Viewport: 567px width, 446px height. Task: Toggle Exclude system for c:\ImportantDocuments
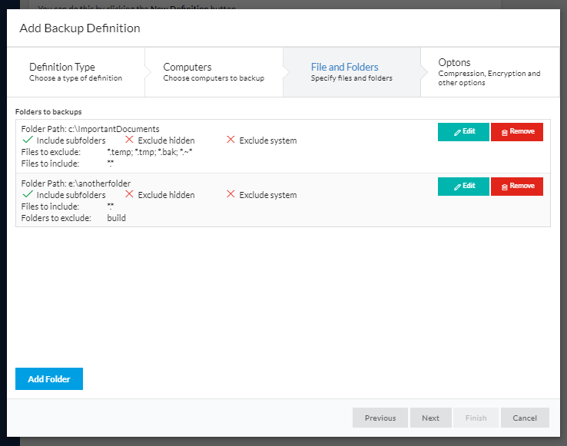[230, 140]
